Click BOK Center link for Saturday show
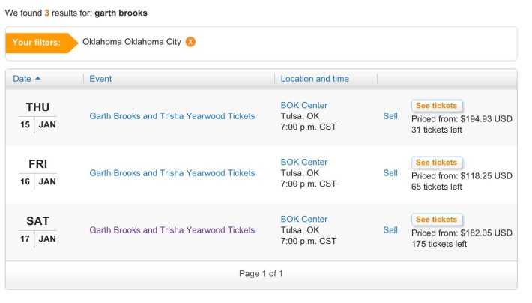 pyautogui.click(x=304, y=220)
